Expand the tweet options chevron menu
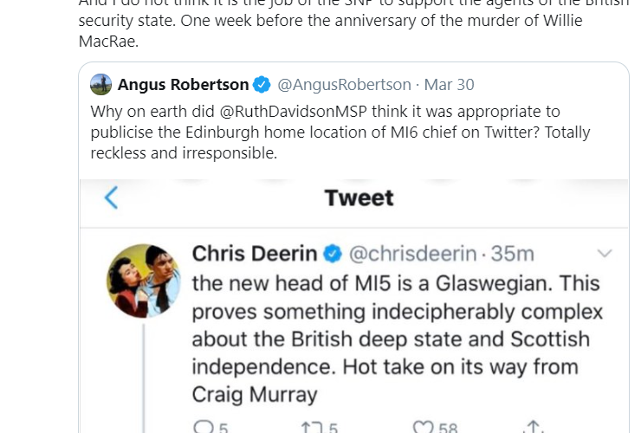This screenshot has height=433, width=641. tap(605, 254)
